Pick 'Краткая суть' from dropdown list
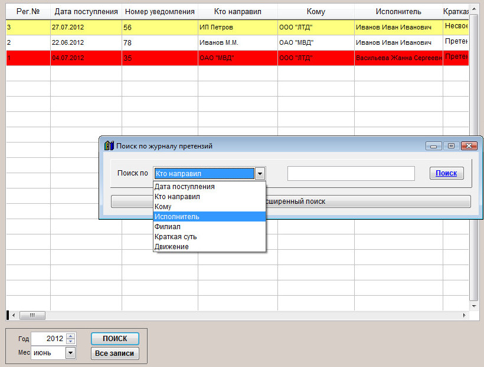This screenshot has height=367, width=484. coord(210,237)
